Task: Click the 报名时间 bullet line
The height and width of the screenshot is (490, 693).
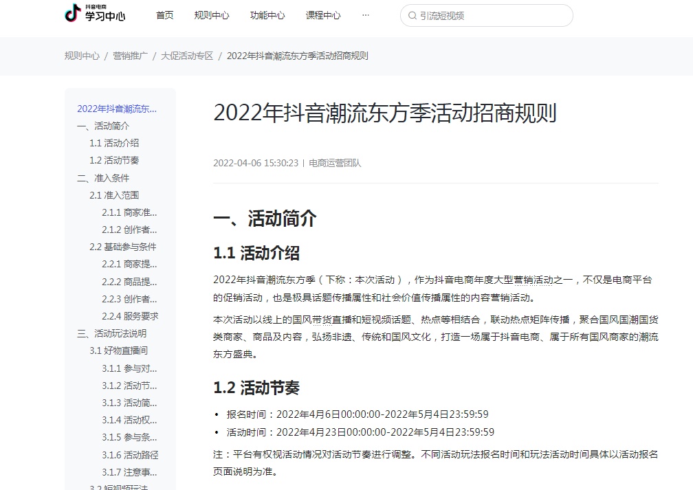Action: [x=357, y=414]
